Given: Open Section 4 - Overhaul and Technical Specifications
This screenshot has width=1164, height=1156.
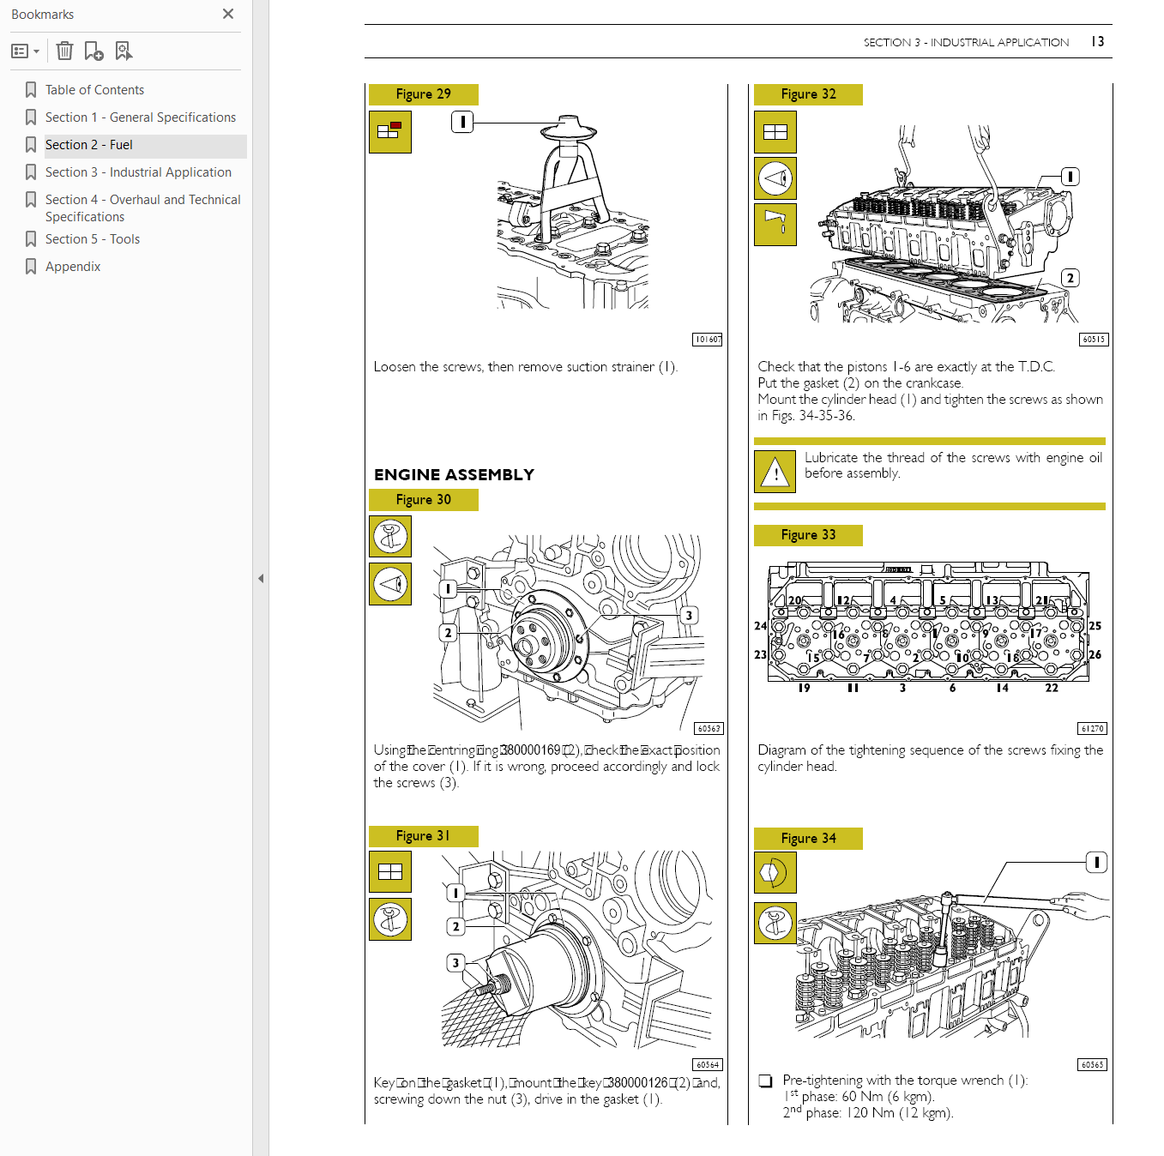Looking at the screenshot, I should tap(142, 208).
